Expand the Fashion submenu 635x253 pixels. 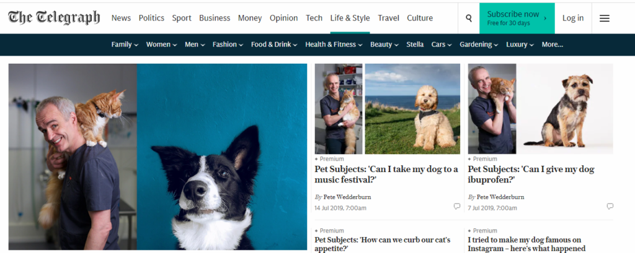(228, 45)
